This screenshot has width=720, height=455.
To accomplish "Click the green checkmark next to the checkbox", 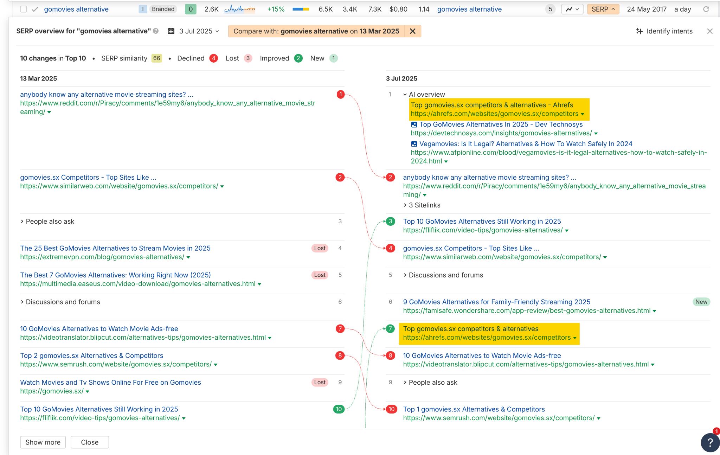I will coord(34,9).
